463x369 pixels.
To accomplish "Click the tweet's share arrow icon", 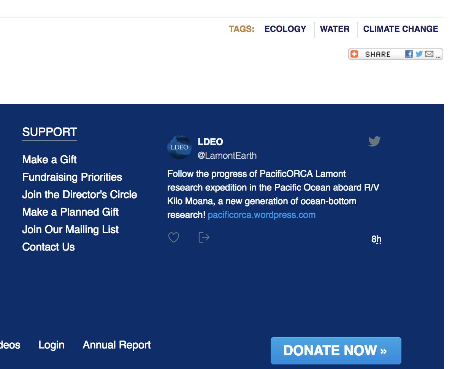I will click(x=203, y=237).
